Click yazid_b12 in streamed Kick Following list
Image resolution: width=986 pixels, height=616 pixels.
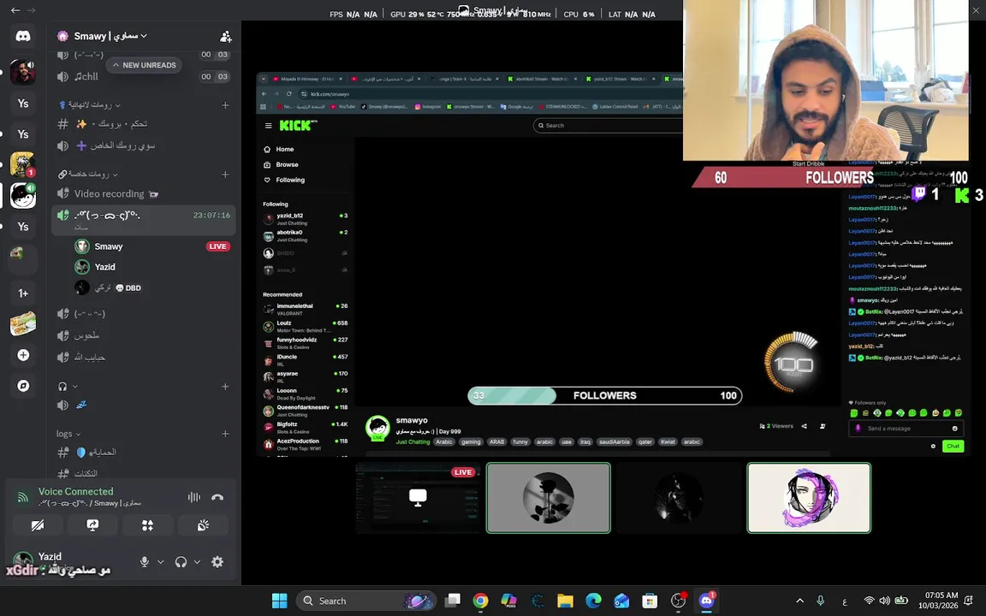coord(306,218)
